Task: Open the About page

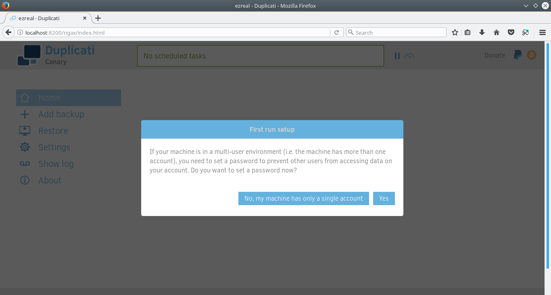Action: click(x=50, y=181)
